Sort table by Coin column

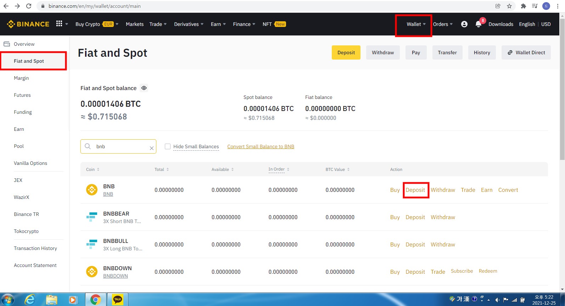[93, 169]
